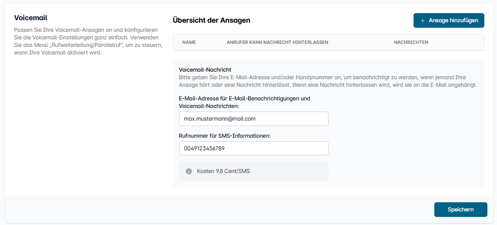Screen dimensions: 497x225
Task: Select the Voicemail section heading
Action: pos(31,18)
